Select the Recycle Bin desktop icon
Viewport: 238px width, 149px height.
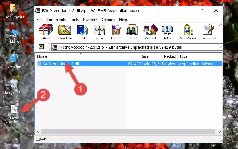point(14,87)
